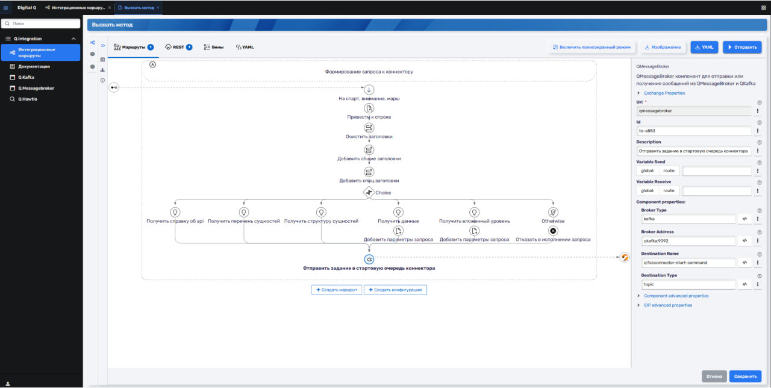The image size is (771, 388).
Task: Select 'На старт, внимание, марш' arrow node
Action: coord(369,89)
